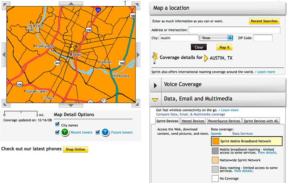Toggle the Future towers checkbox

[98, 132]
